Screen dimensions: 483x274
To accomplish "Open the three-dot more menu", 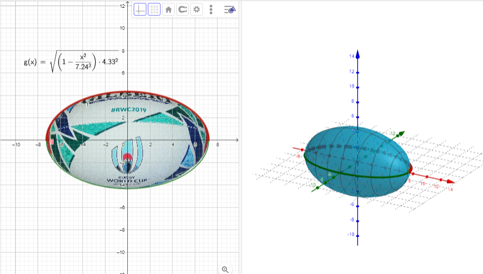I will (x=211, y=10).
